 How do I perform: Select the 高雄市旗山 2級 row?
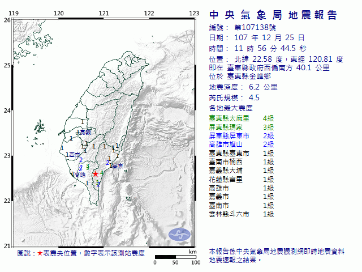(241, 144)
